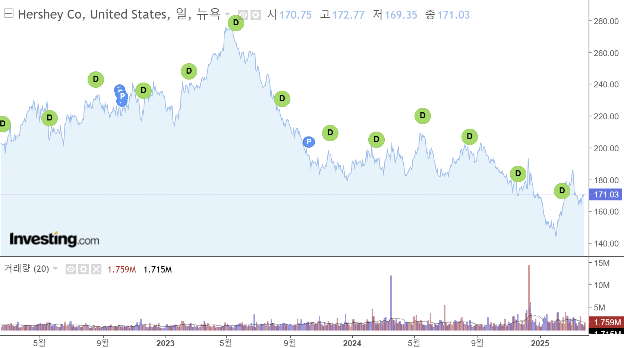Click the 거래량 (20) indicator name

coord(26,269)
